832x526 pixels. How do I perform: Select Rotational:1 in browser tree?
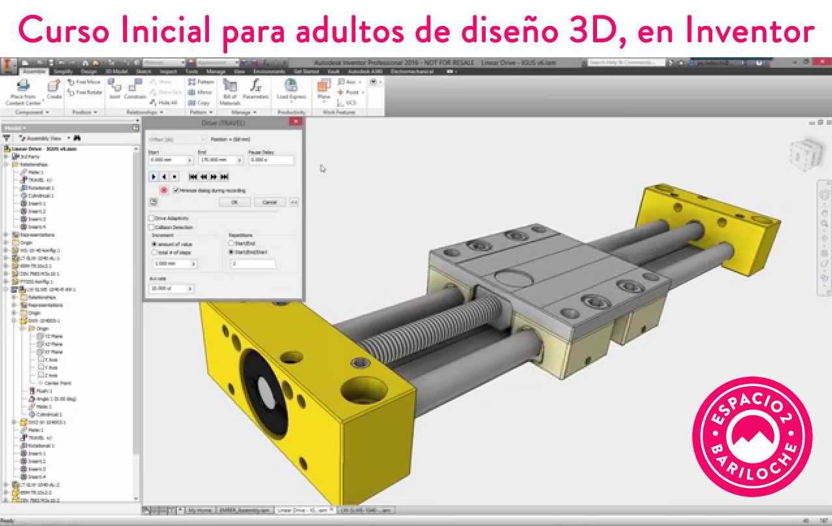point(37,187)
